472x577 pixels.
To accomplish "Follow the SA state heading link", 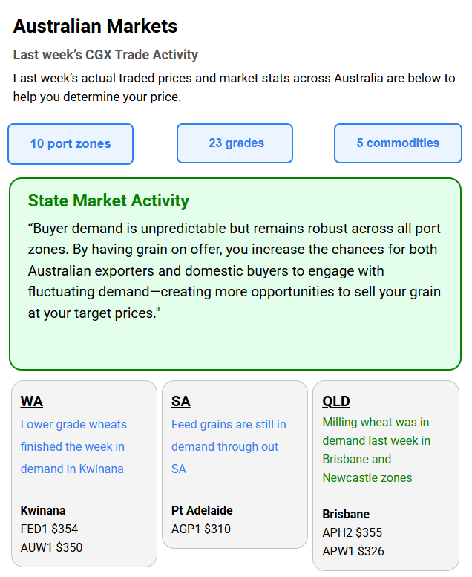I will [x=181, y=402].
